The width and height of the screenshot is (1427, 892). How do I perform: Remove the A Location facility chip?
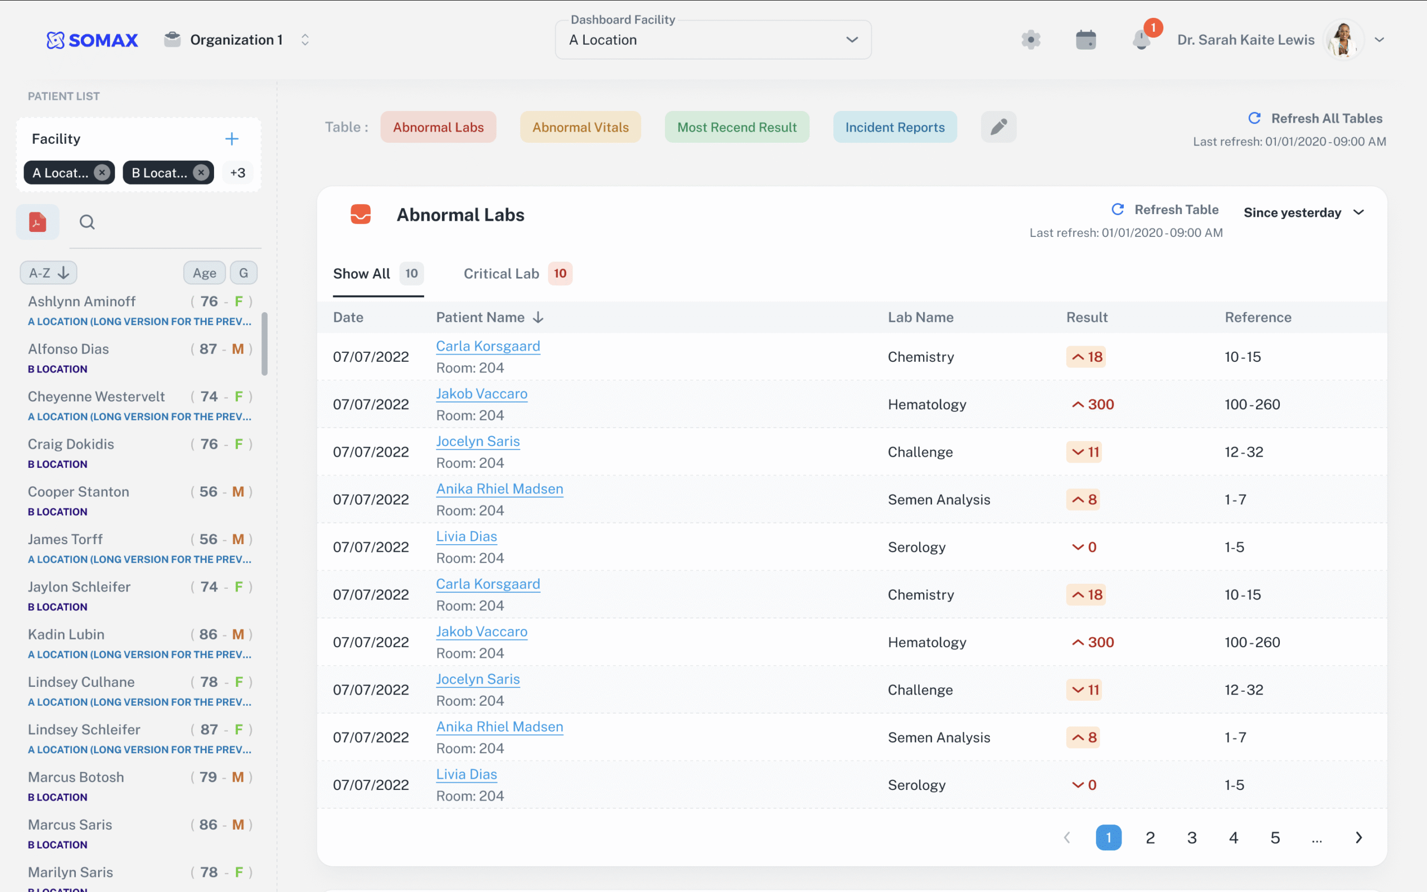[102, 172]
